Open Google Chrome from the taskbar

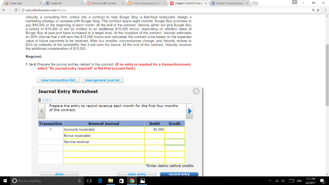pyautogui.click(x=131, y=181)
